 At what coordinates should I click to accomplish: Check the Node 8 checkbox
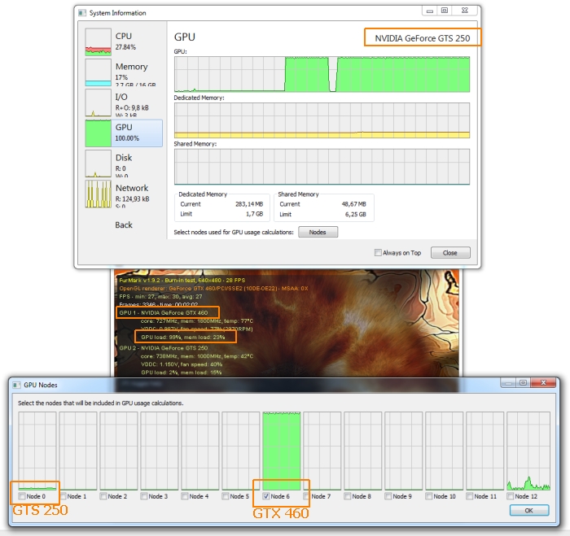click(348, 495)
